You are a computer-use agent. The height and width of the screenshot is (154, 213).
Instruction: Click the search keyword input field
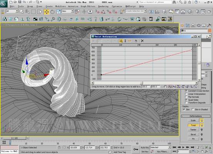[155, 2]
